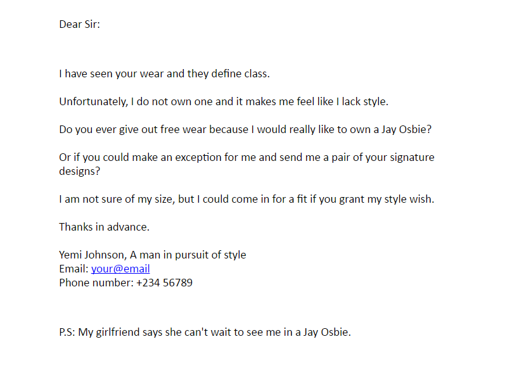
Task: Open the your@email link
Action: tap(120, 269)
